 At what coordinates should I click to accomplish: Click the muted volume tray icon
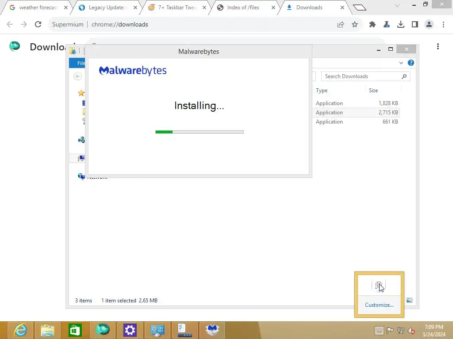pos(411,331)
